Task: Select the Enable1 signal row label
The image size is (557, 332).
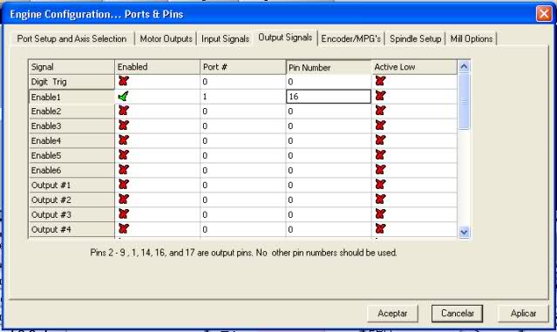Action: 71,97
